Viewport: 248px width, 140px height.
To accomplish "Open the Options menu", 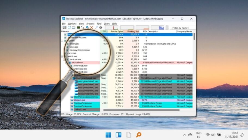I will pos(72,24).
